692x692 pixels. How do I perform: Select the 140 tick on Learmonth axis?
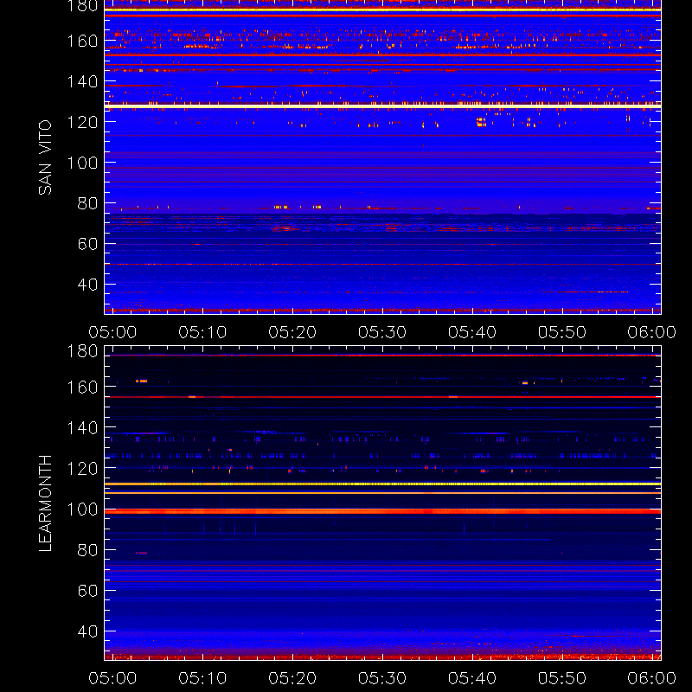(x=82, y=428)
